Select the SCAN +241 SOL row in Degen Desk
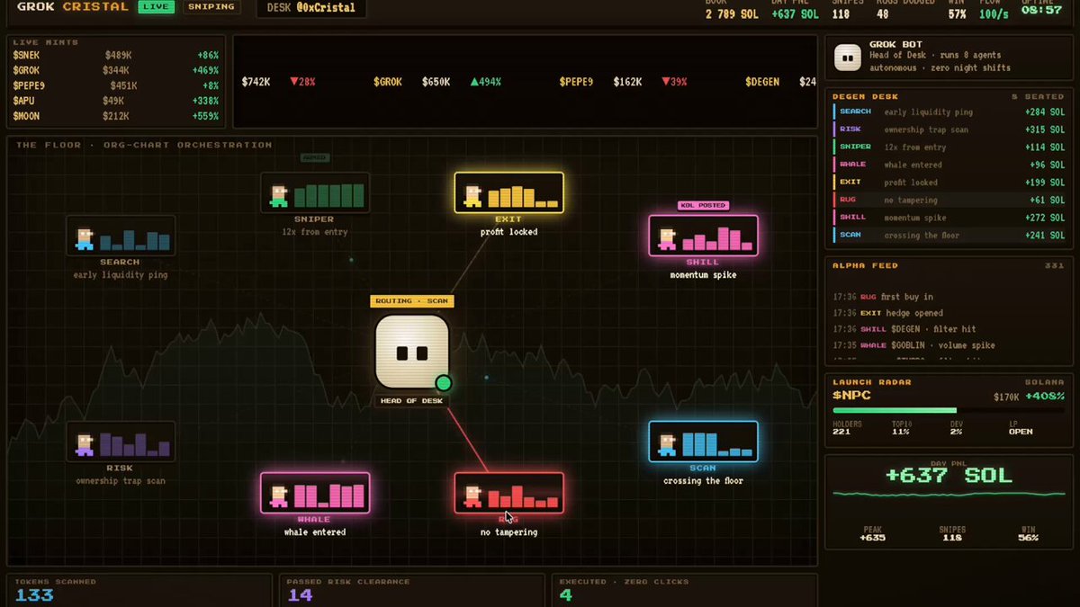1080x607 pixels. point(949,235)
